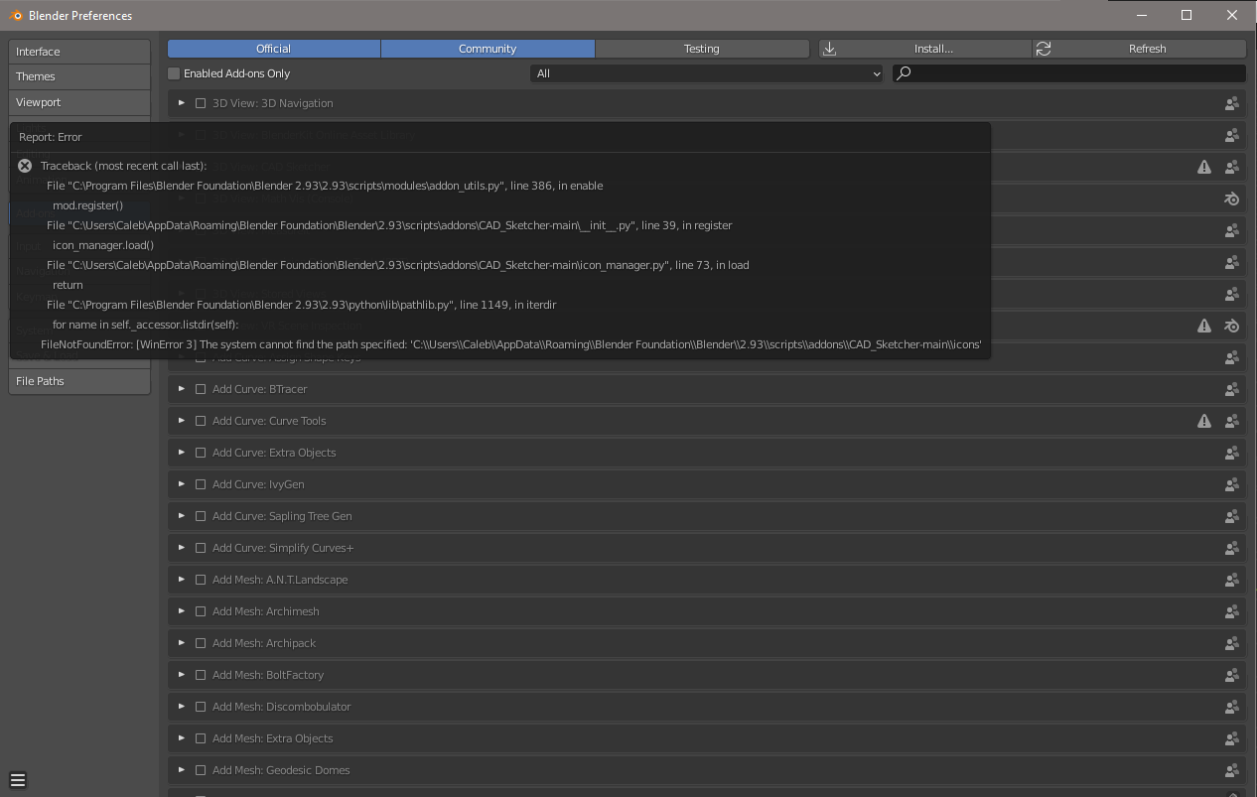Expand the BTracer add-on details
This screenshot has width=1257, height=797.
(182, 389)
